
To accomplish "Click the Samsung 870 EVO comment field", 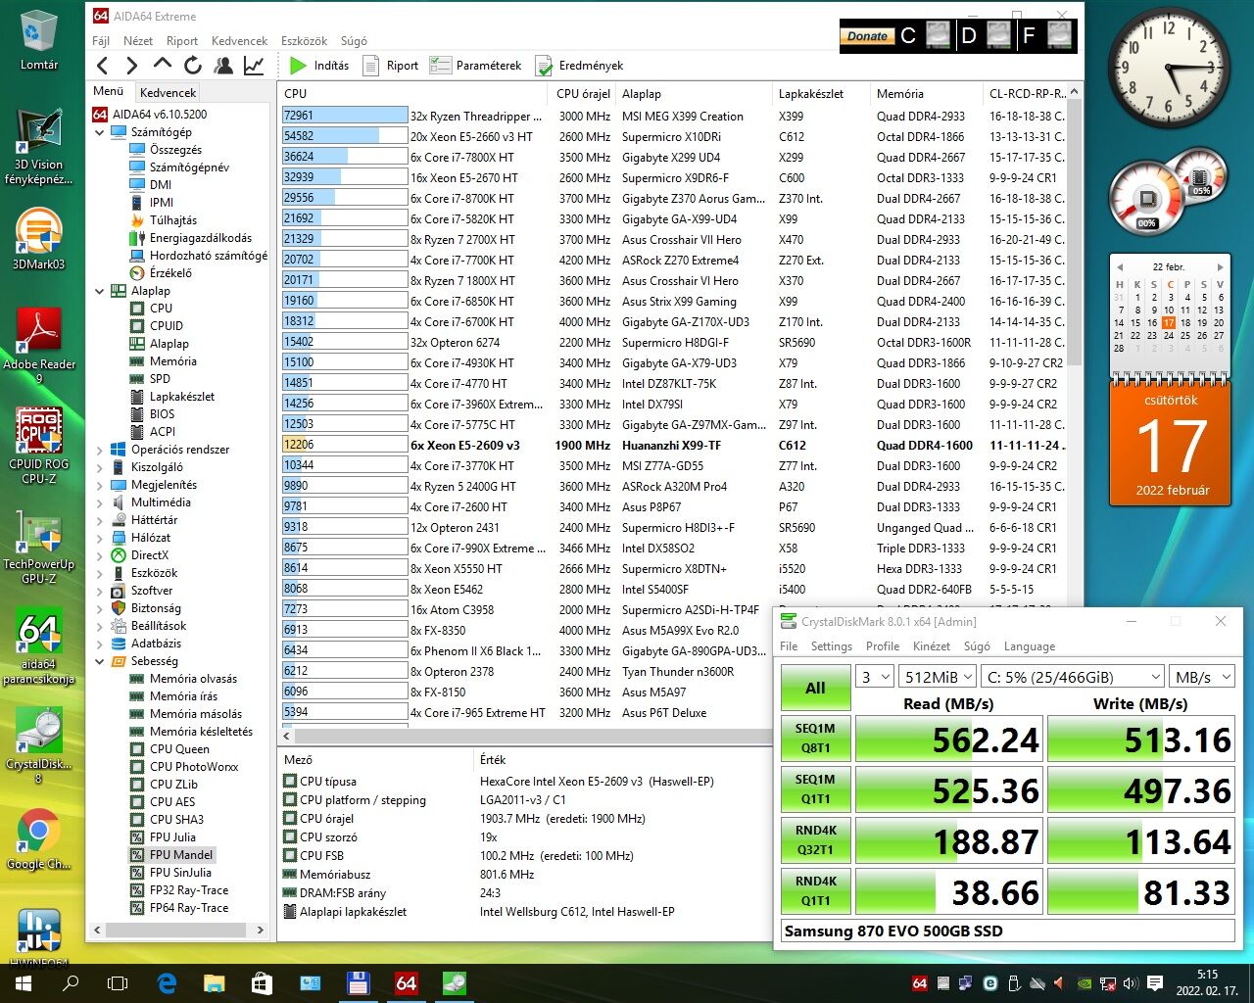I will point(1008,931).
